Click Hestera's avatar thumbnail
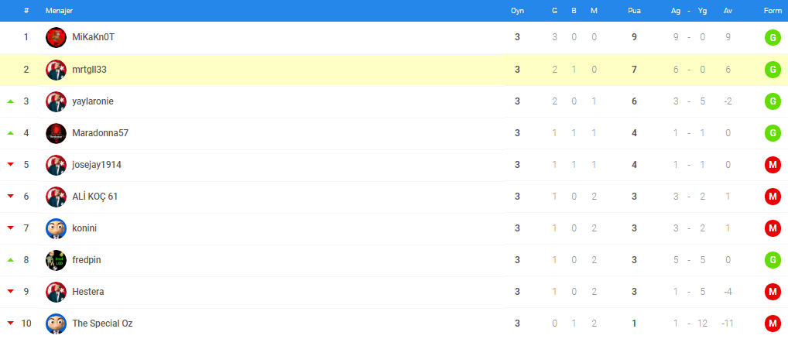Image resolution: width=788 pixels, height=339 pixels. [x=57, y=292]
